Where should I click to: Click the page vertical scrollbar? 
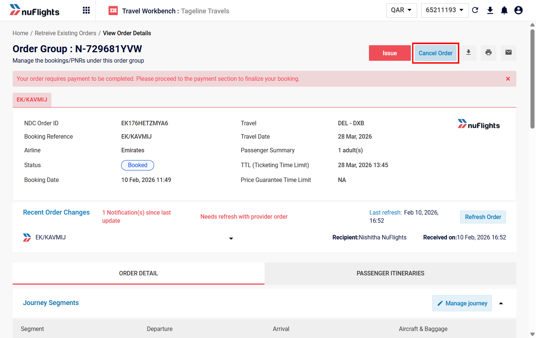tap(533, 79)
